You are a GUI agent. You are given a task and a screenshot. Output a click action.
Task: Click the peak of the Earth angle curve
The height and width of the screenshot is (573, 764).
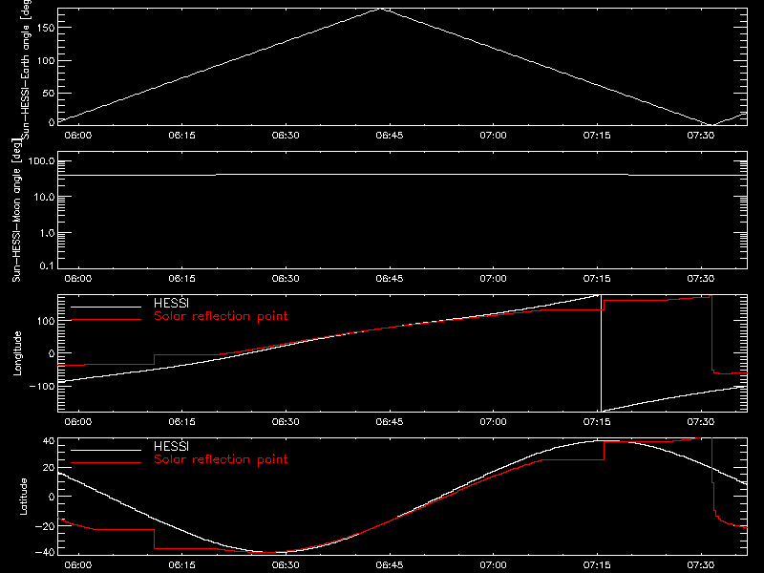[380, 9]
